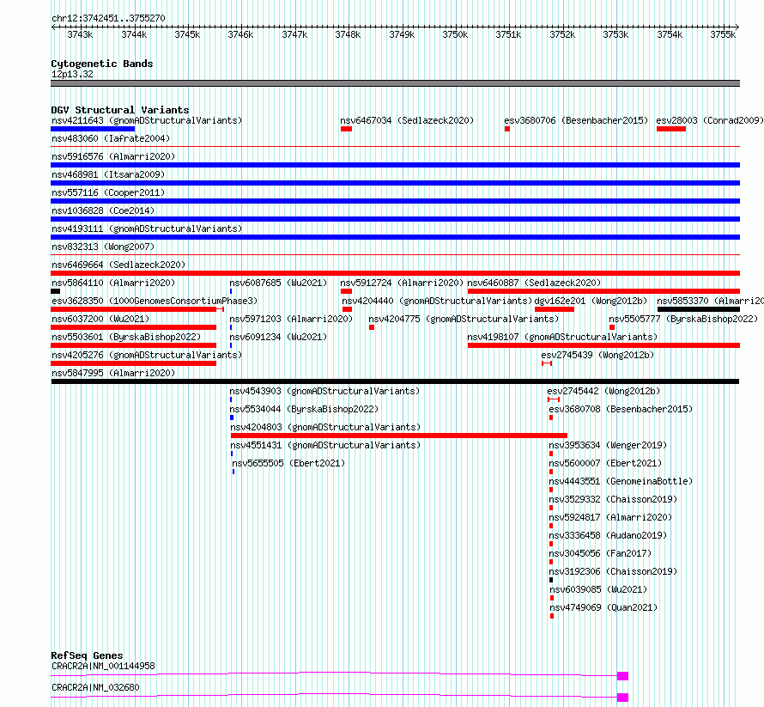Click the chr12:3742451..3755270 coordinate label
Screen dimensions: 764x707
pyautogui.click(x=108, y=19)
